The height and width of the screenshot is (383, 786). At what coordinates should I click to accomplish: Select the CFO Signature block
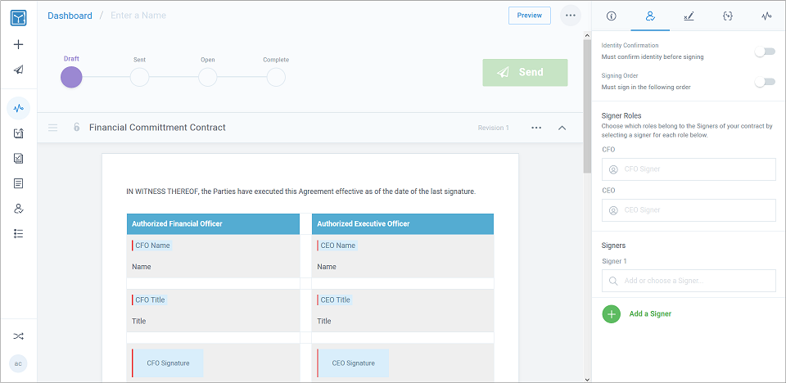click(167, 363)
